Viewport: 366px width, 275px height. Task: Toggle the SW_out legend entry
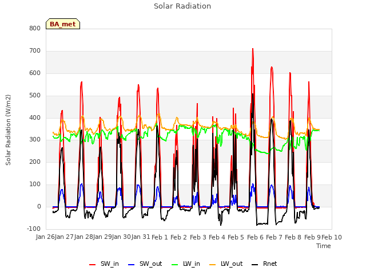tap(145, 264)
